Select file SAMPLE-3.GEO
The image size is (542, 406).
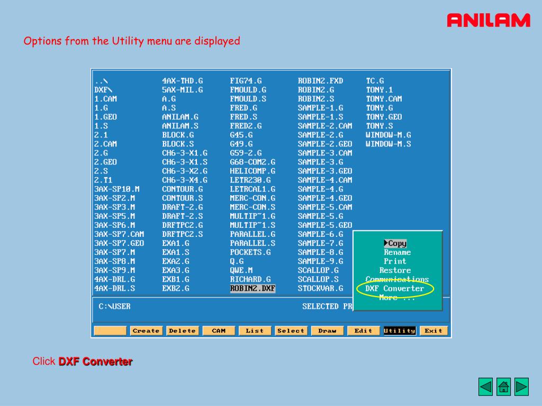coord(325,171)
